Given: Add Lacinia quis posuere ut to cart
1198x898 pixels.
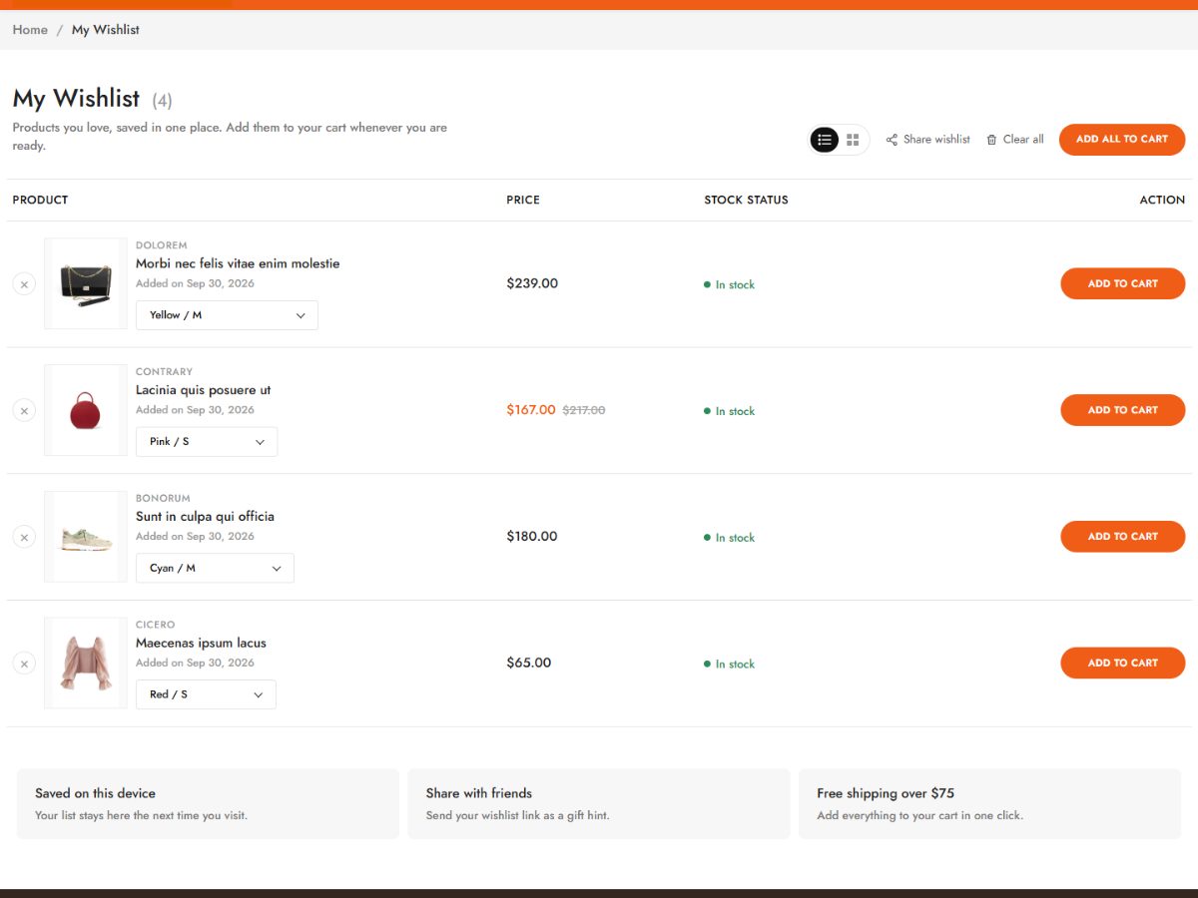Looking at the screenshot, I should coord(1123,410).
